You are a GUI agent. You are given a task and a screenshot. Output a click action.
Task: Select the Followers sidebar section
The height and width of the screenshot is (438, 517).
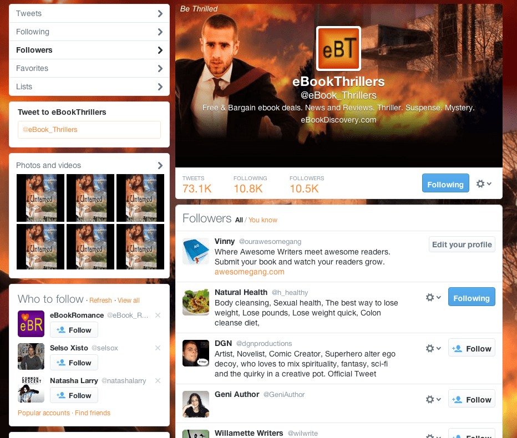[x=89, y=50]
